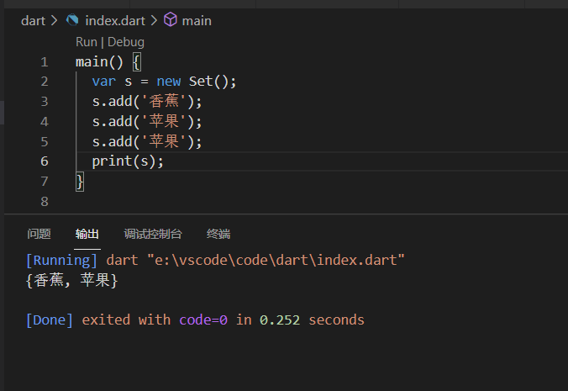Click line number 8 in the gutter
This screenshot has width=568, height=391.
tap(45, 202)
